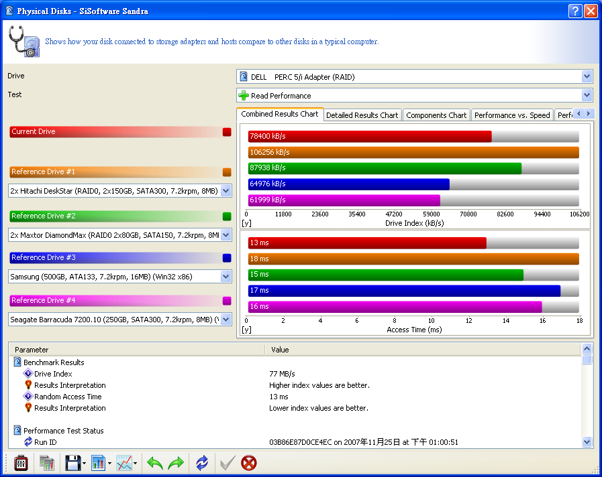This screenshot has height=477, width=602.
Task: Toggle the Reference Drive #2 green checkbox
Action: tap(227, 216)
